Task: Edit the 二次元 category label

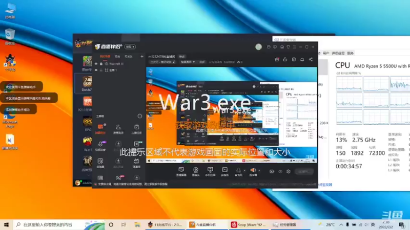Action: coord(162,62)
